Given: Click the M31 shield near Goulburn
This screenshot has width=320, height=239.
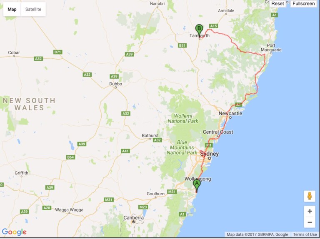Looking at the screenshot, I should click(x=172, y=192).
